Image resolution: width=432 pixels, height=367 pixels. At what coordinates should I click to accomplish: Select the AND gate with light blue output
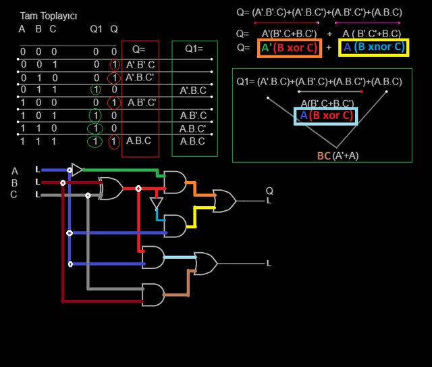point(153,258)
